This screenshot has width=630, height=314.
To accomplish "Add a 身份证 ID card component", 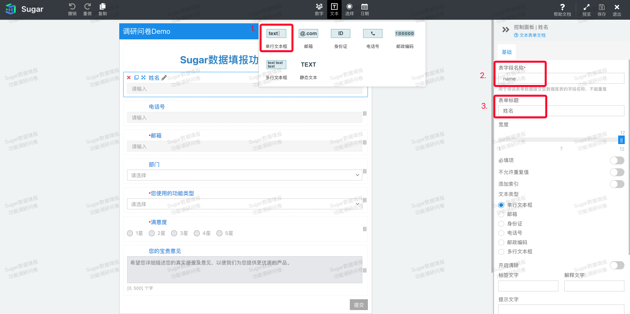I will click(x=341, y=38).
